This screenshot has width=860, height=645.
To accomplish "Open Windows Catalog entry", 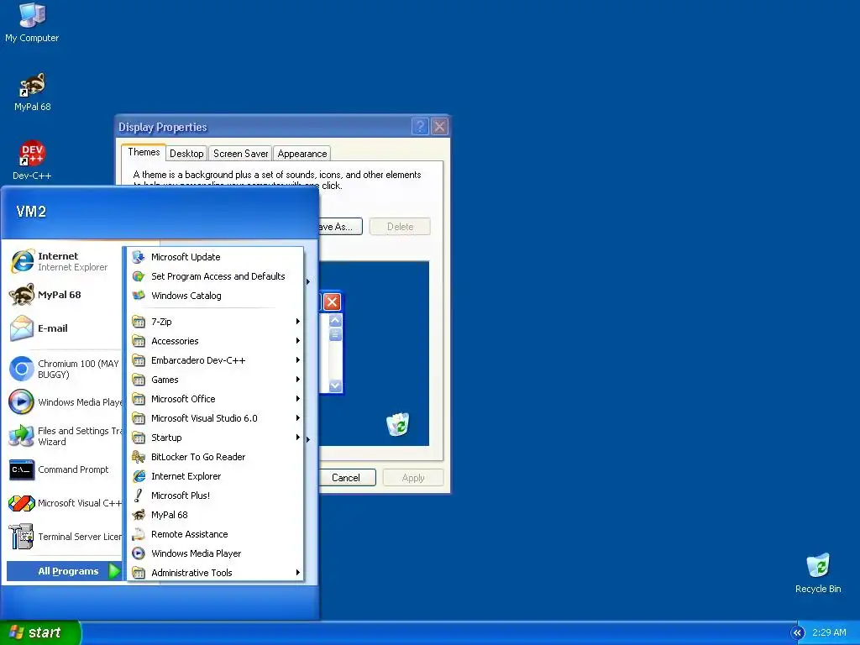I will tap(216, 296).
